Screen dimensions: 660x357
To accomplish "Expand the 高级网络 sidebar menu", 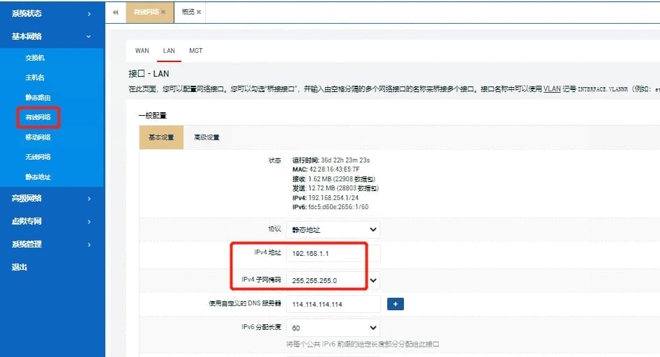I will (52, 199).
